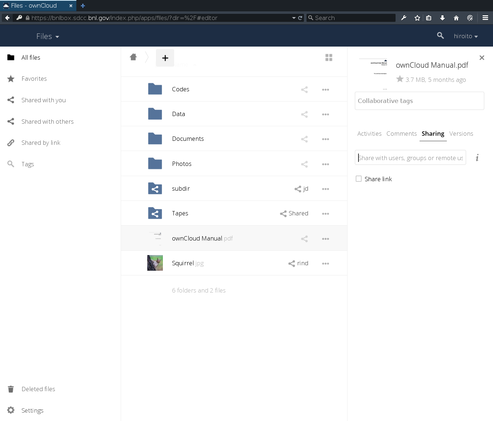Open more actions for Tapes folder
This screenshot has height=421, width=493.
coord(325,214)
